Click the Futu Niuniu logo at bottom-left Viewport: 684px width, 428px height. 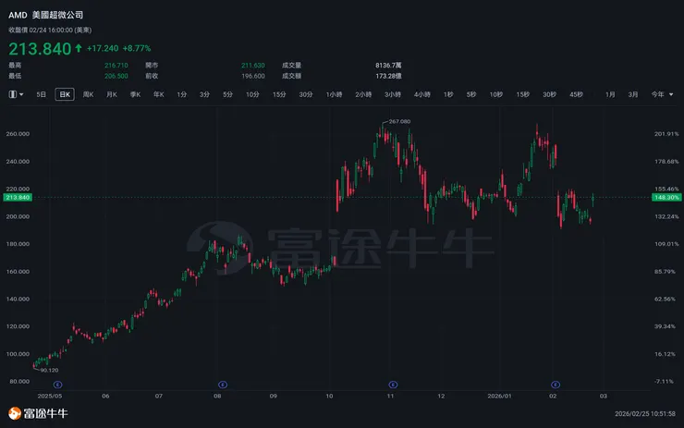(39, 413)
